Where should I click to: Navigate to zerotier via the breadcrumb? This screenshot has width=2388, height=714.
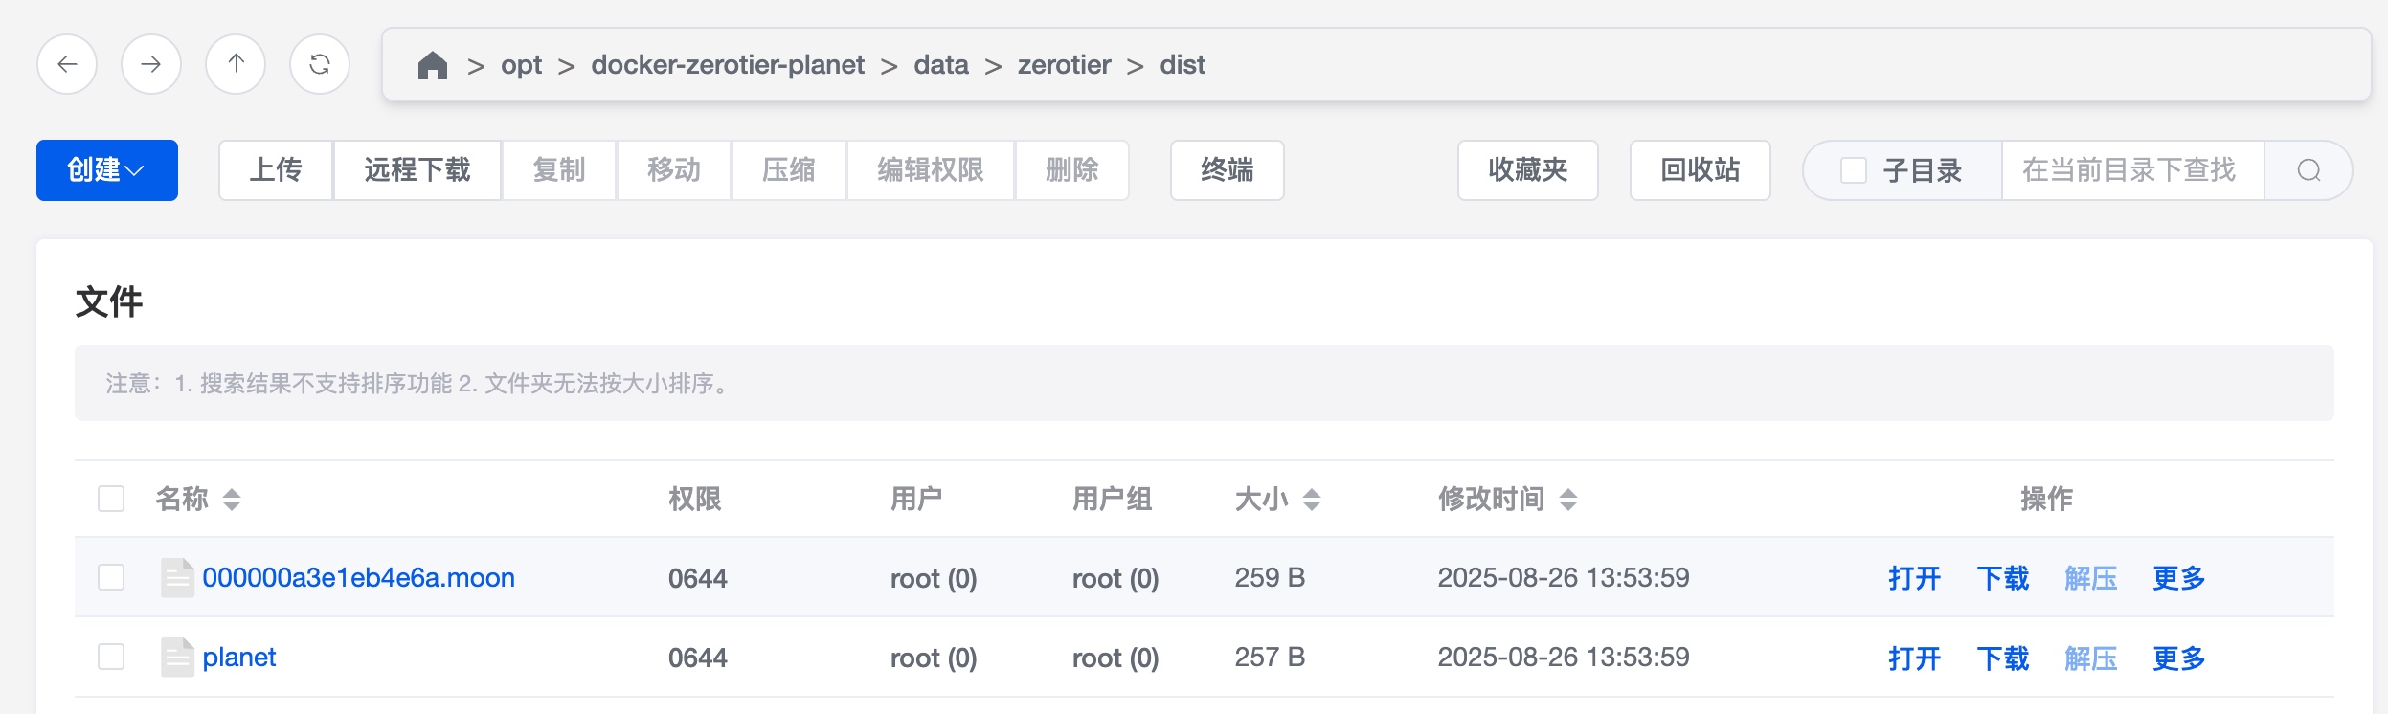tap(1062, 64)
